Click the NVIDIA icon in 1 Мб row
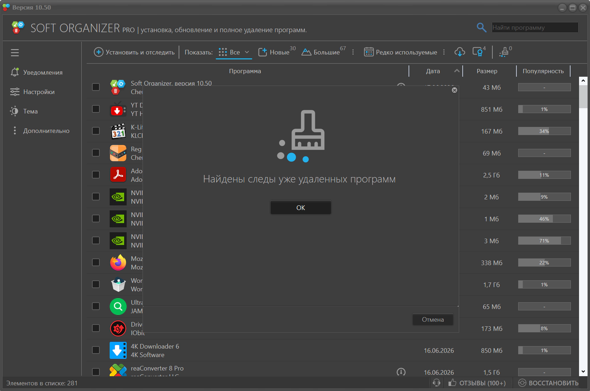Image resolution: width=590 pixels, height=391 pixels. pos(118,219)
